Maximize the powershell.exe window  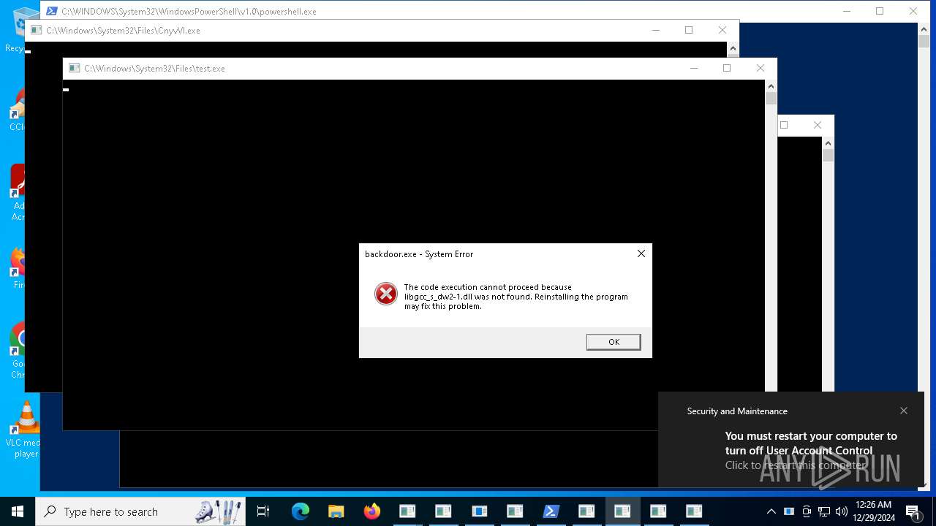pyautogui.click(x=880, y=11)
